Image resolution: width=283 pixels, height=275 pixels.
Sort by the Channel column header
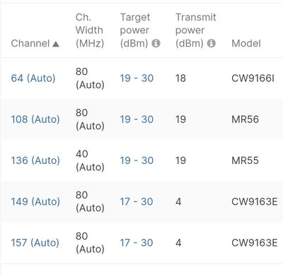pos(30,44)
